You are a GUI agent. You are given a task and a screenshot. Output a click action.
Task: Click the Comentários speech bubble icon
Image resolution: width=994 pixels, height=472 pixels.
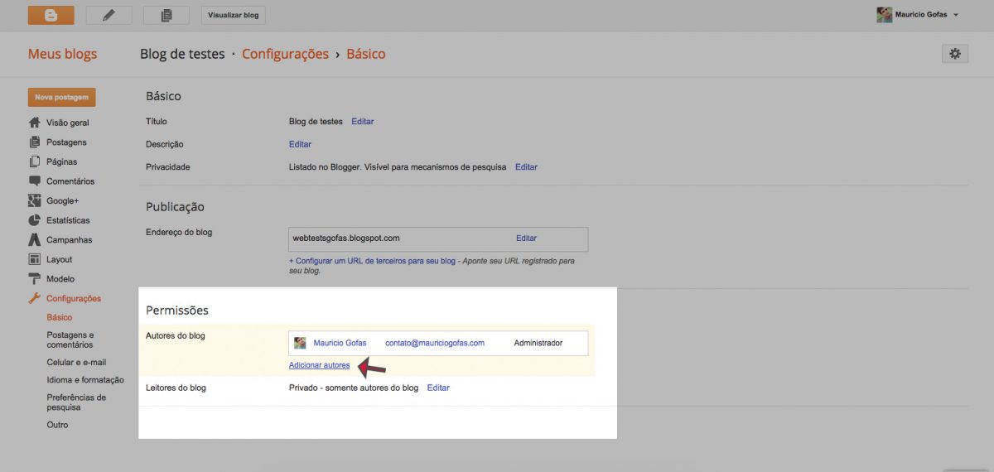click(35, 181)
